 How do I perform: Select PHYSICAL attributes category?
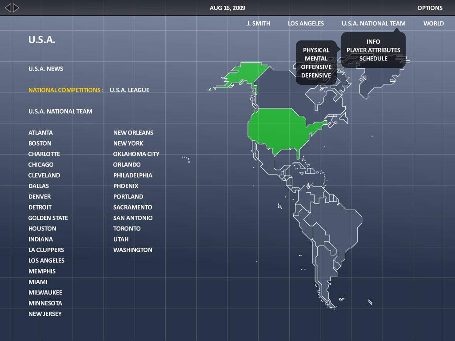(x=316, y=50)
